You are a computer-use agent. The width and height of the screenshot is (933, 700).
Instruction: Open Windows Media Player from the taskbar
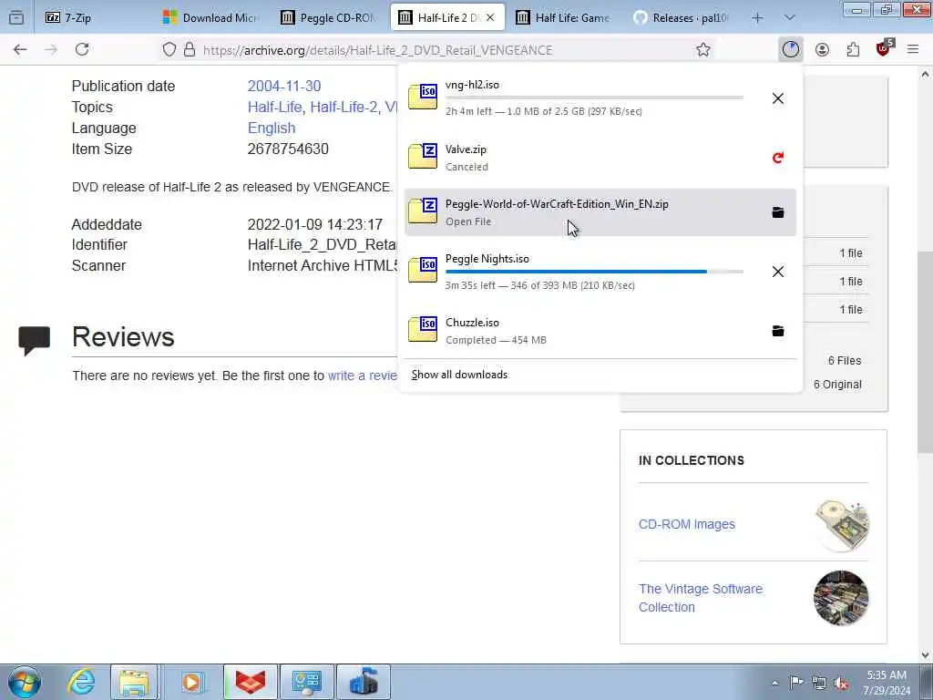191,682
